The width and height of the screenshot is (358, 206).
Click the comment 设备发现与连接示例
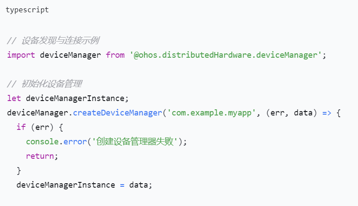coord(53,41)
